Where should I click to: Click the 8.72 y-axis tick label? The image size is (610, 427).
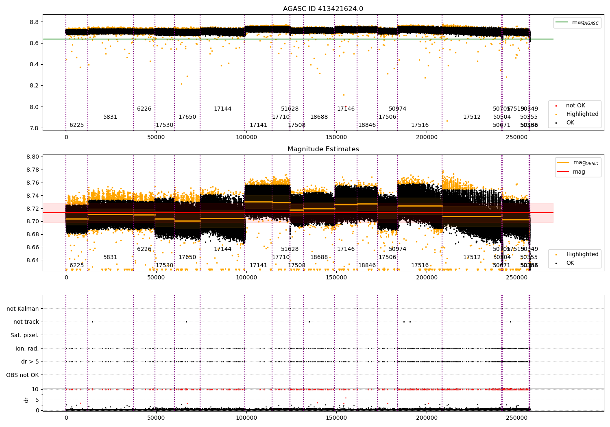coord(33,209)
